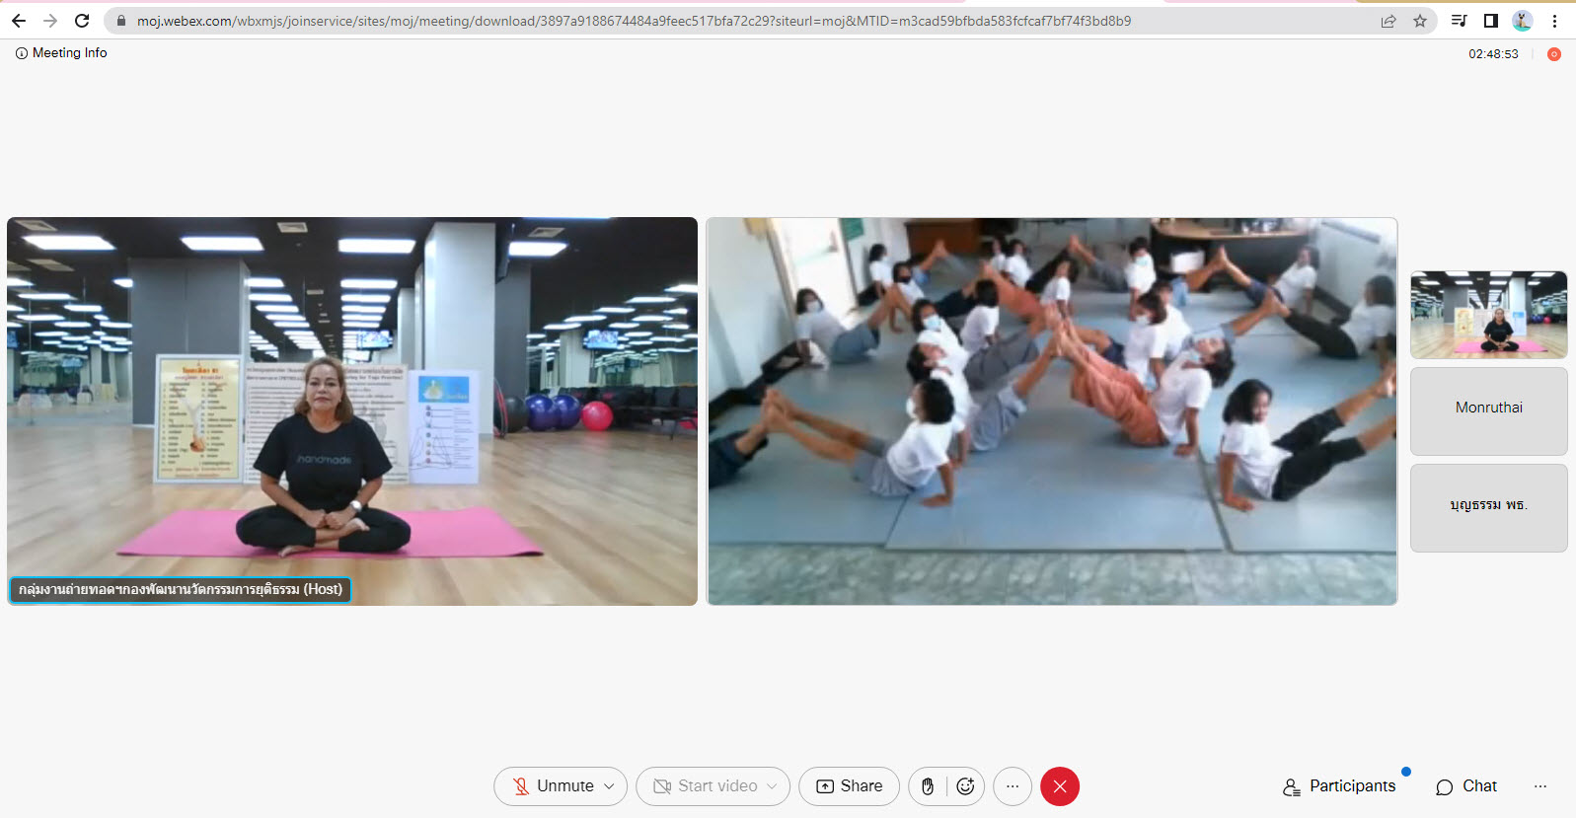Toggle the Participants panel
Viewport: 1576px width, 818px height.
pyautogui.click(x=1339, y=786)
